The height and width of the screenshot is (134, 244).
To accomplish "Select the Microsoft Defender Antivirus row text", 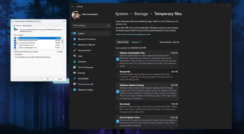I will pos(28,38).
